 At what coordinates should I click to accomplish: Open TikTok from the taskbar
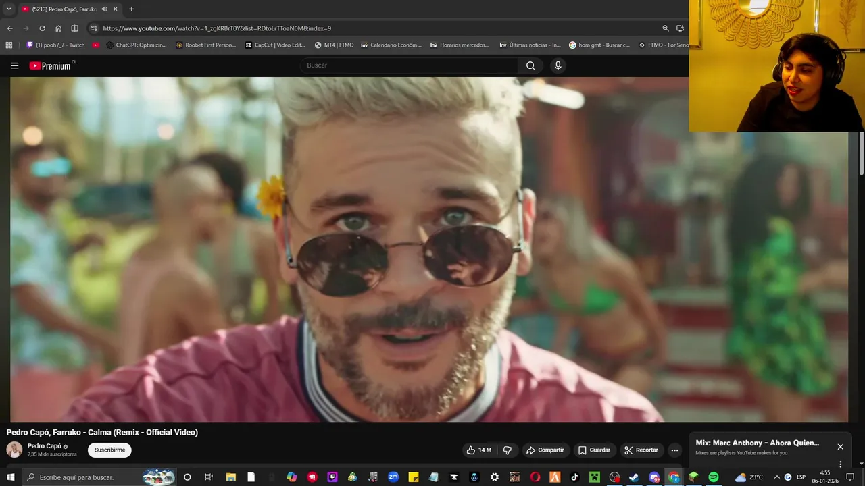tap(574, 477)
